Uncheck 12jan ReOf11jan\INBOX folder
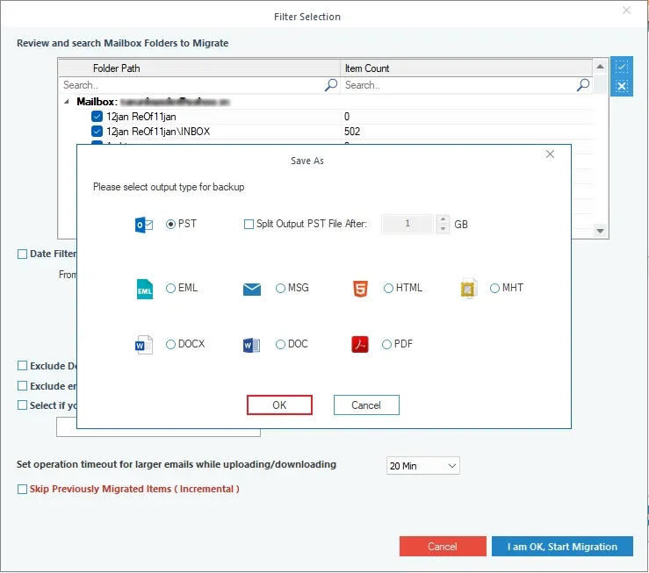Viewport: 649px width, 573px height. 97,132
